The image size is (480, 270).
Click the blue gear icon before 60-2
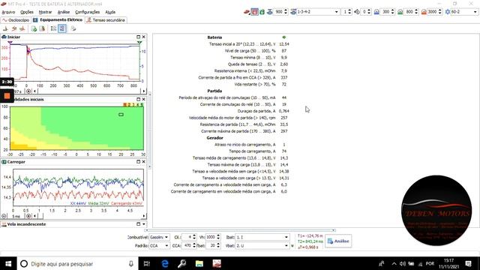tap(448, 12)
